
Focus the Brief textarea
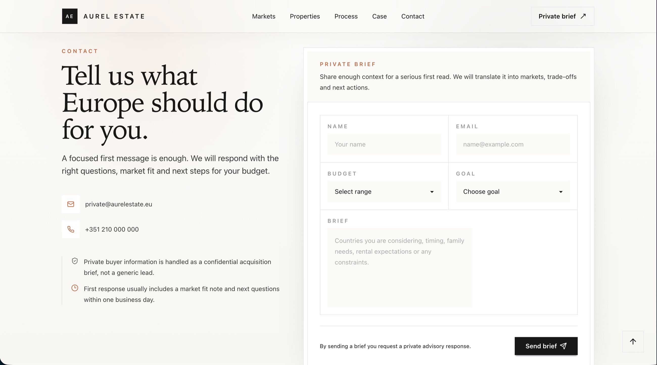400,268
